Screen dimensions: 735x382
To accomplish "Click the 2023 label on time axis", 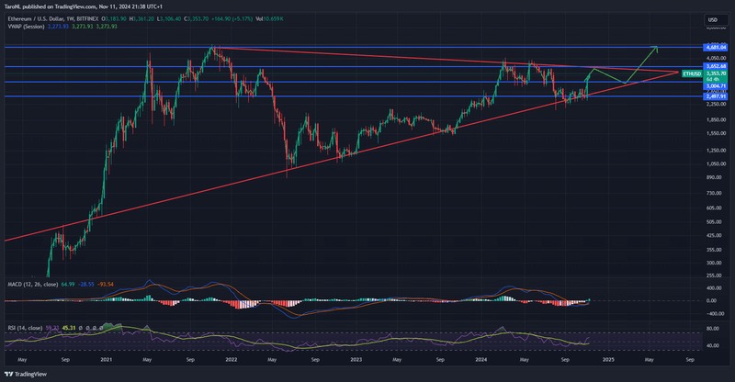I will tap(356, 360).
